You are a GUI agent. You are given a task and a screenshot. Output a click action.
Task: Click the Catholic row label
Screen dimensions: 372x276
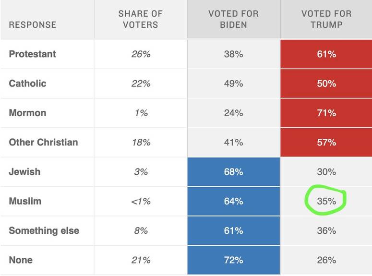coord(27,84)
